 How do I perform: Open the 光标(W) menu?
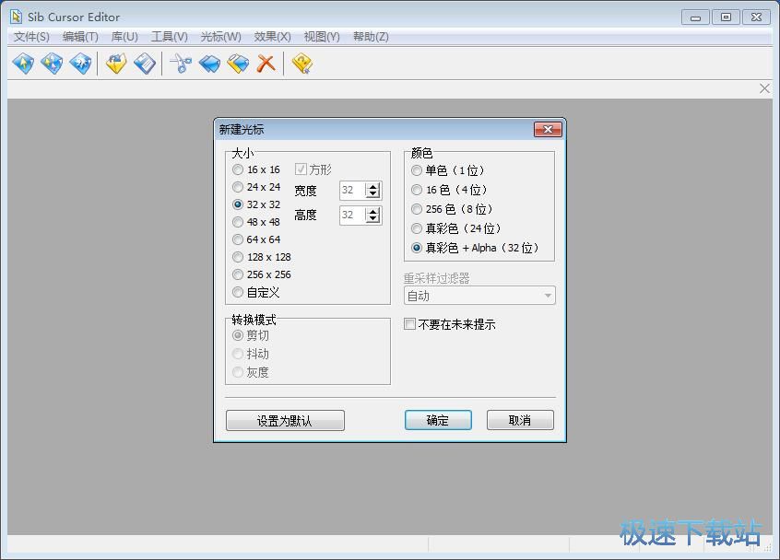[219, 36]
